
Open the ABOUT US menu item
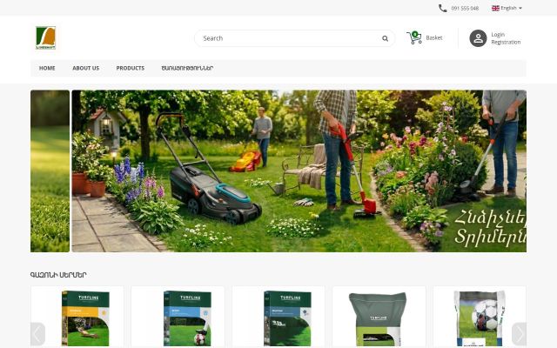click(x=85, y=68)
